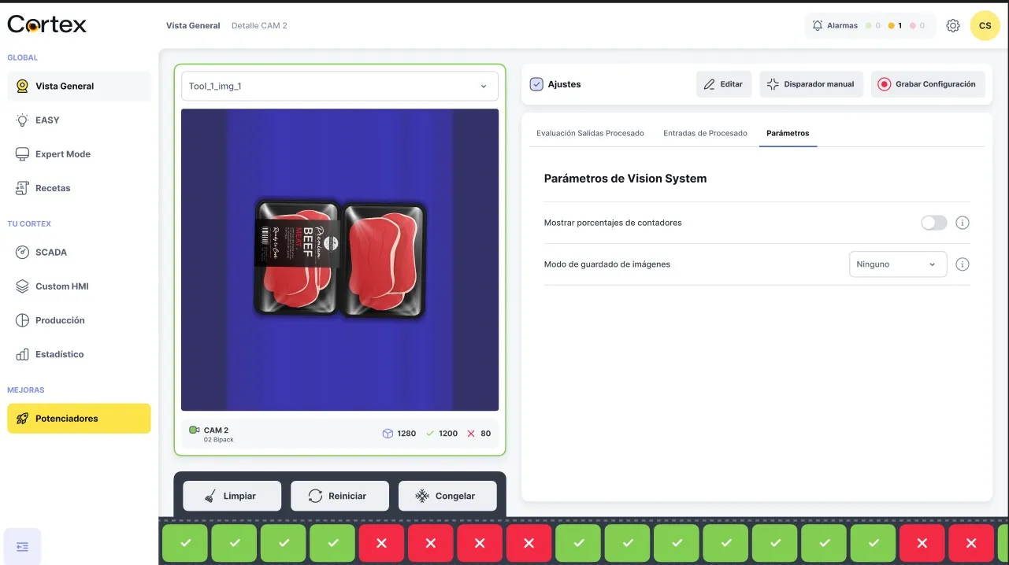The height and width of the screenshot is (565, 1009).
Task: Open the Recetas section
Action: coord(53,188)
